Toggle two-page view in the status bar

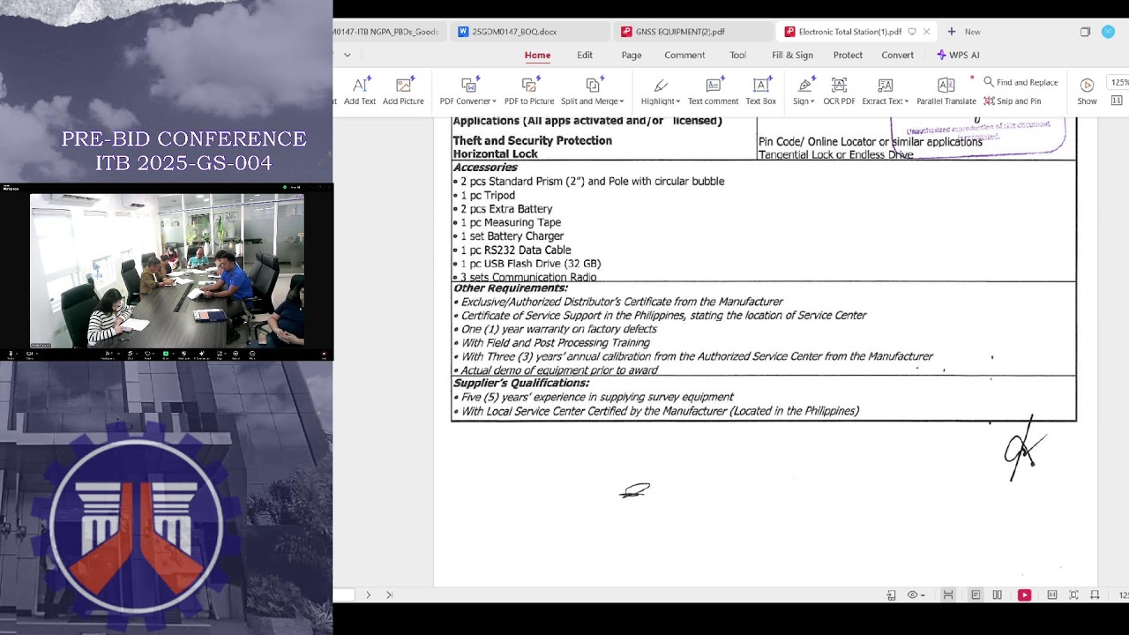998,595
